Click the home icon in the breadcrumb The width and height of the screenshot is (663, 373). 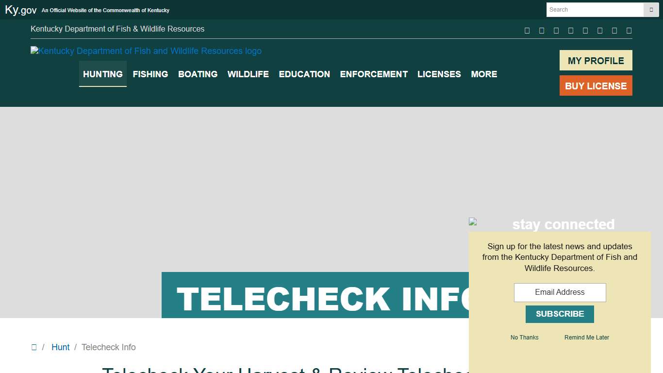click(34, 347)
